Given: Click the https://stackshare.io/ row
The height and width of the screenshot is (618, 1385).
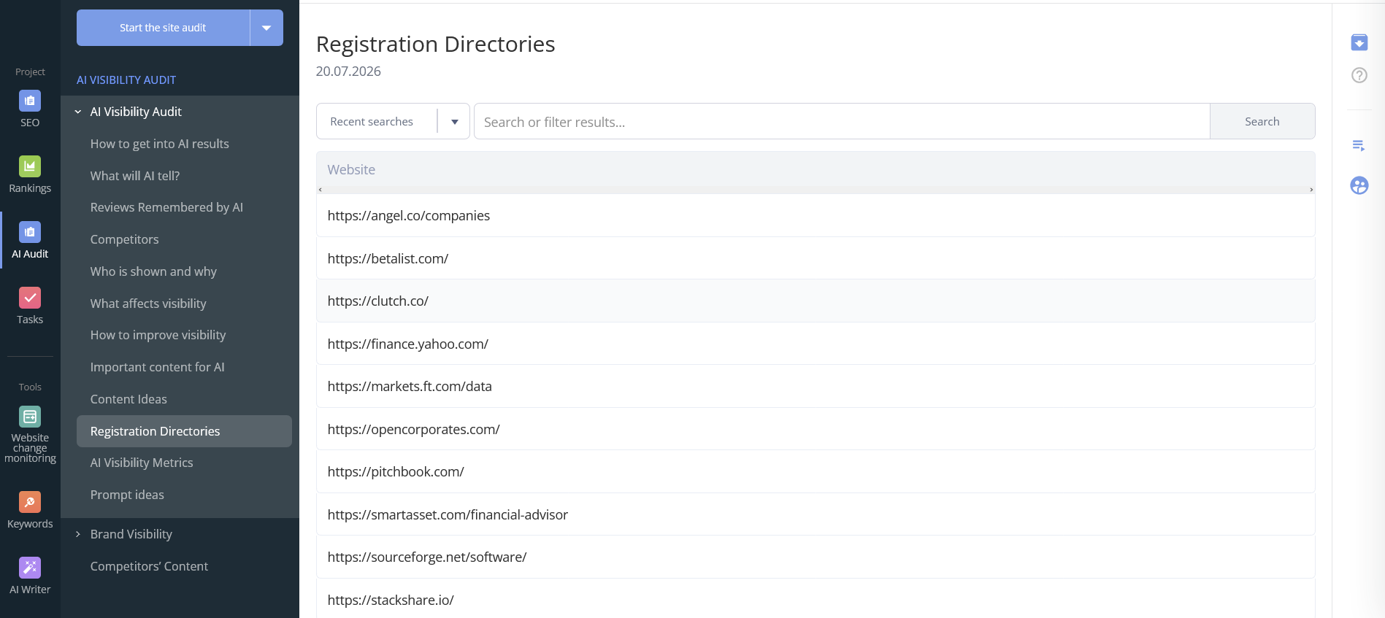Looking at the screenshot, I should tap(816, 599).
